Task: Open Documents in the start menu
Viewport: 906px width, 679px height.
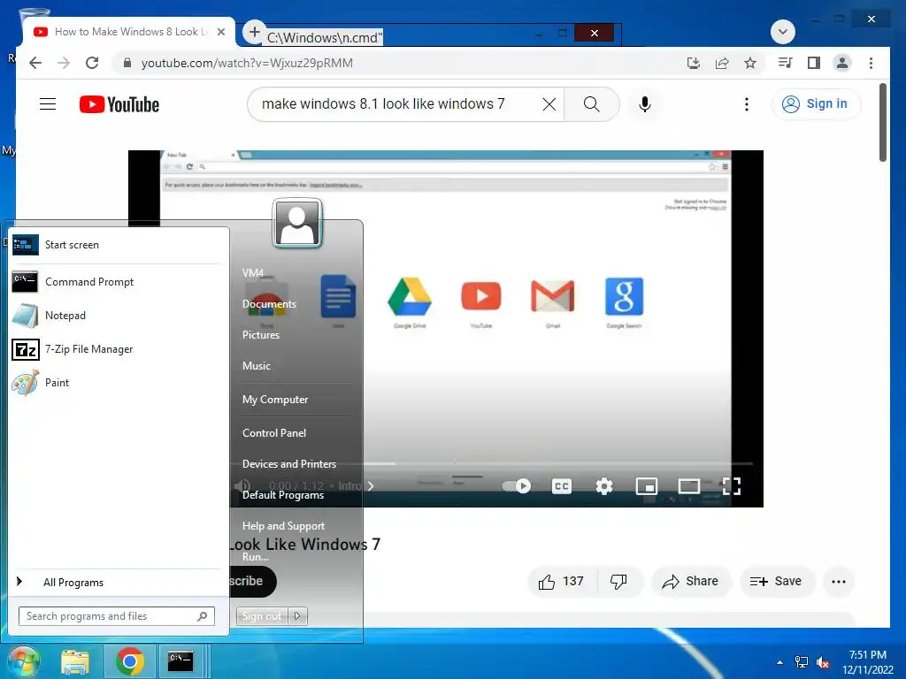Action: (x=269, y=304)
